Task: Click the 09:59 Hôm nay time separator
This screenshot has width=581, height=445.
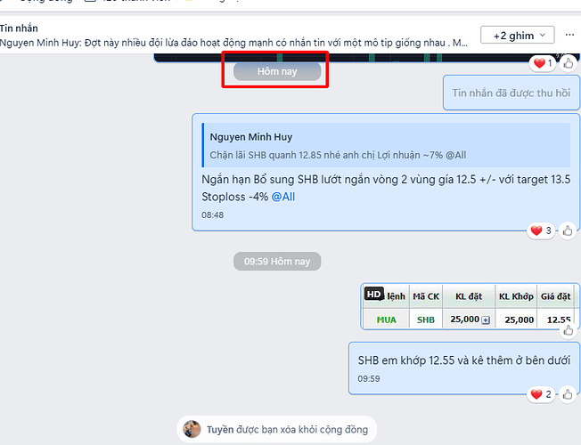Action: (277, 262)
